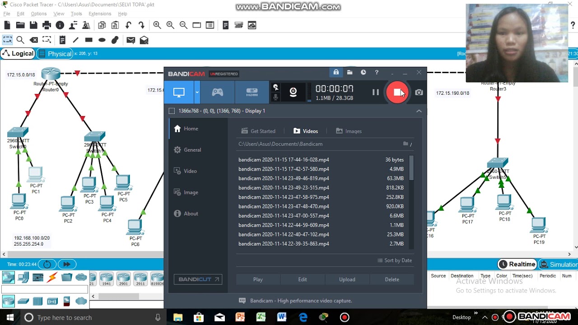This screenshot has height=325, width=578.
Task: Pick the Connections lightning bolt category
Action: click(52, 277)
